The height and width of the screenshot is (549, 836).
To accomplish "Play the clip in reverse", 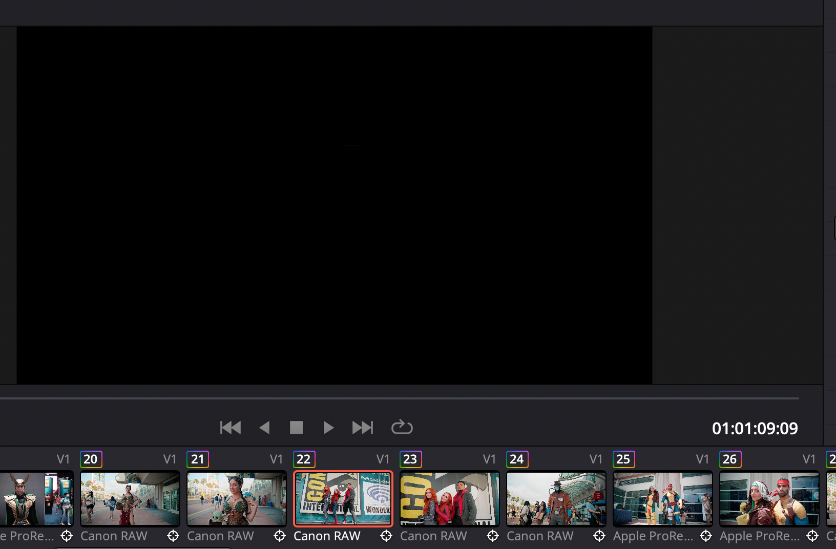I will coord(264,428).
